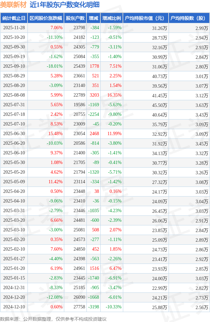210x322 pixels.
Task: Click the 数据来源 disclaimer footer text
Action: (53, 319)
